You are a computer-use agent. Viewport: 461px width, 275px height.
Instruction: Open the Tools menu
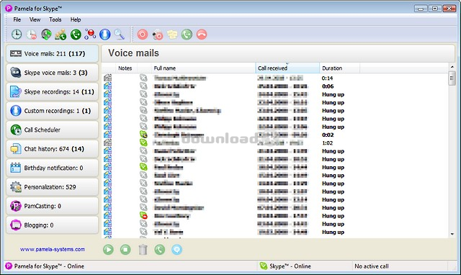tap(55, 19)
